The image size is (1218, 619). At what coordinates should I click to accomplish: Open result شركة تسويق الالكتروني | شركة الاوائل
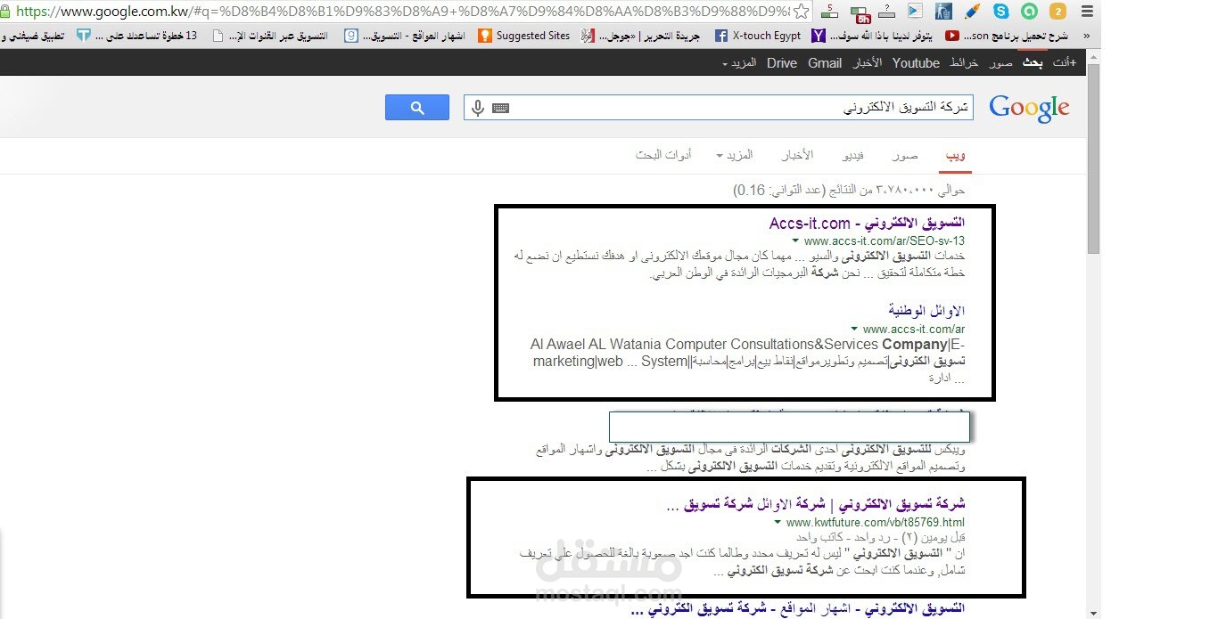pos(816,504)
